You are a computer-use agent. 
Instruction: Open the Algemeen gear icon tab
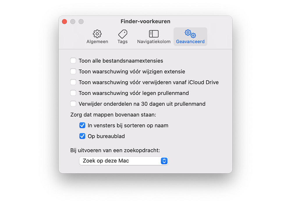pos(97,34)
